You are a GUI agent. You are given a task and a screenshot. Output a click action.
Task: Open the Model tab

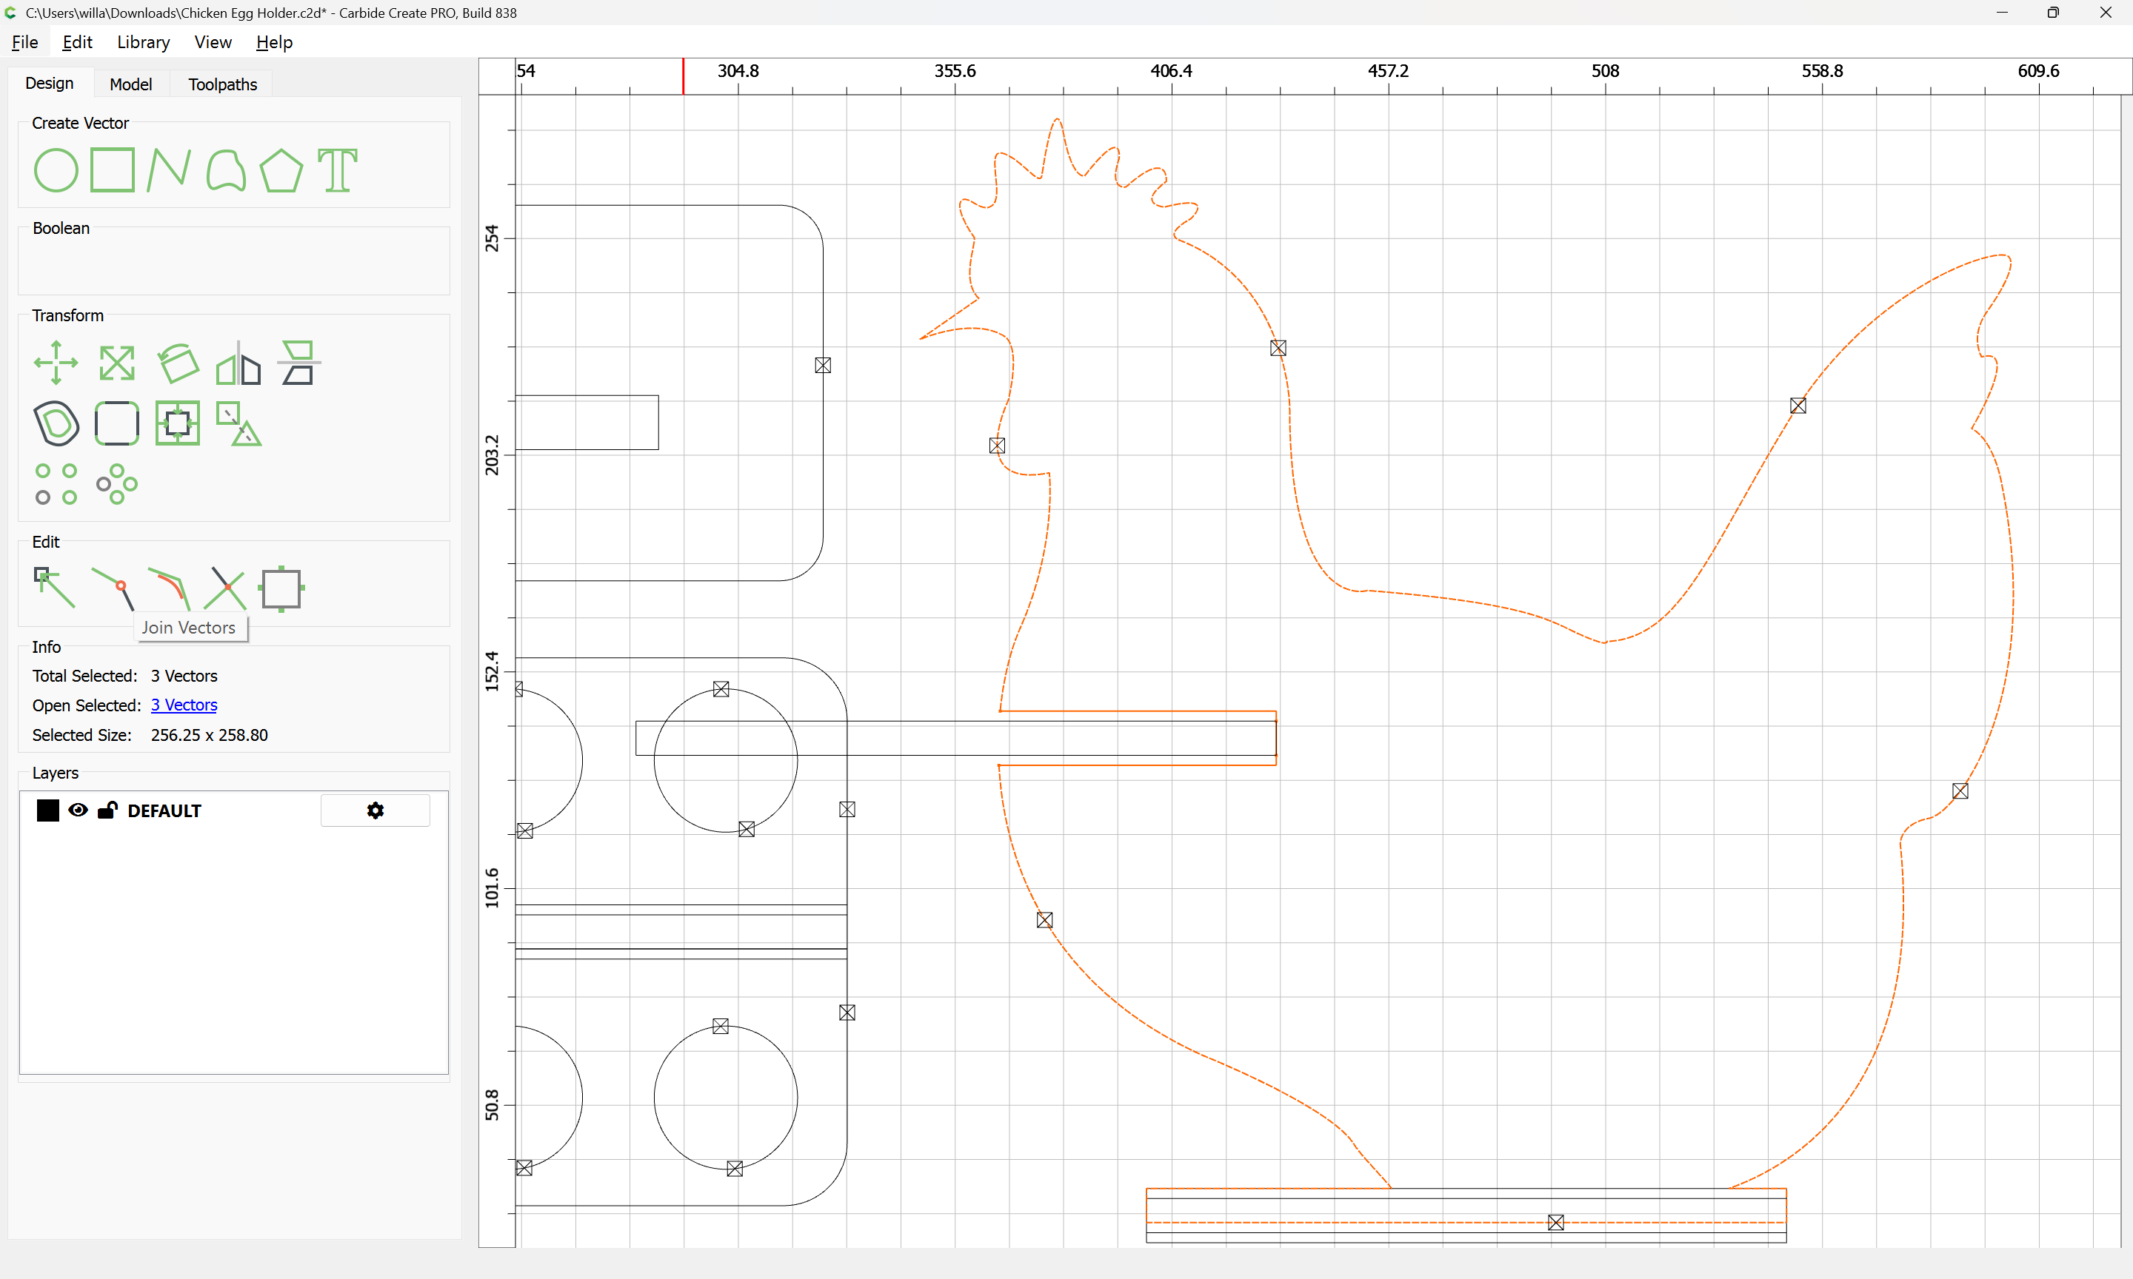[130, 84]
